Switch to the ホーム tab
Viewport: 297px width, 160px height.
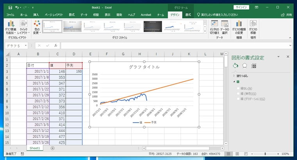point(24,15)
